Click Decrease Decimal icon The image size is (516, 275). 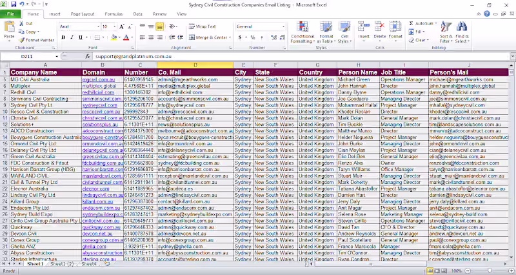tap(283, 37)
